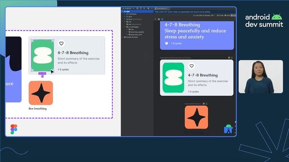Click the purple component icon below the selected Figma image
The image size is (289, 162).
tap(42, 76)
